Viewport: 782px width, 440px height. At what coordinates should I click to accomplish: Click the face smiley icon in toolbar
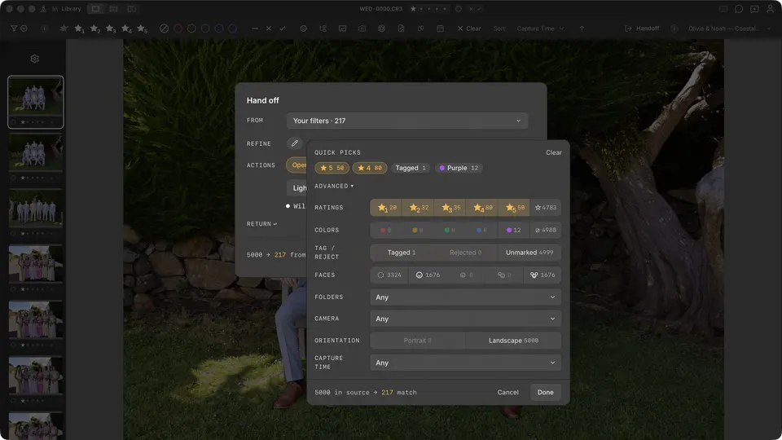pyautogui.click(x=303, y=29)
